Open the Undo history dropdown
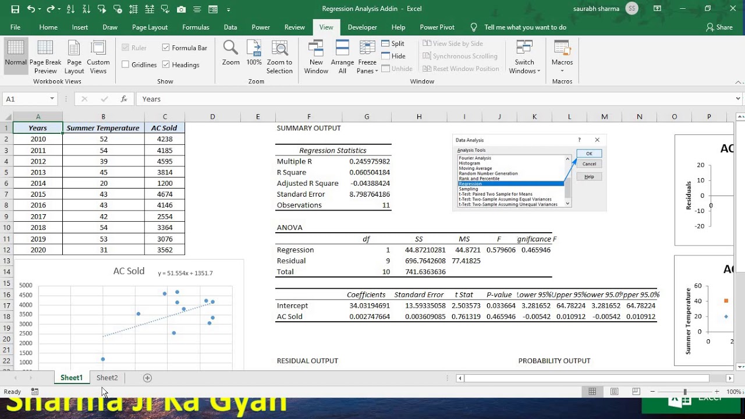The height and width of the screenshot is (419, 745). click(x=40, y=9)
